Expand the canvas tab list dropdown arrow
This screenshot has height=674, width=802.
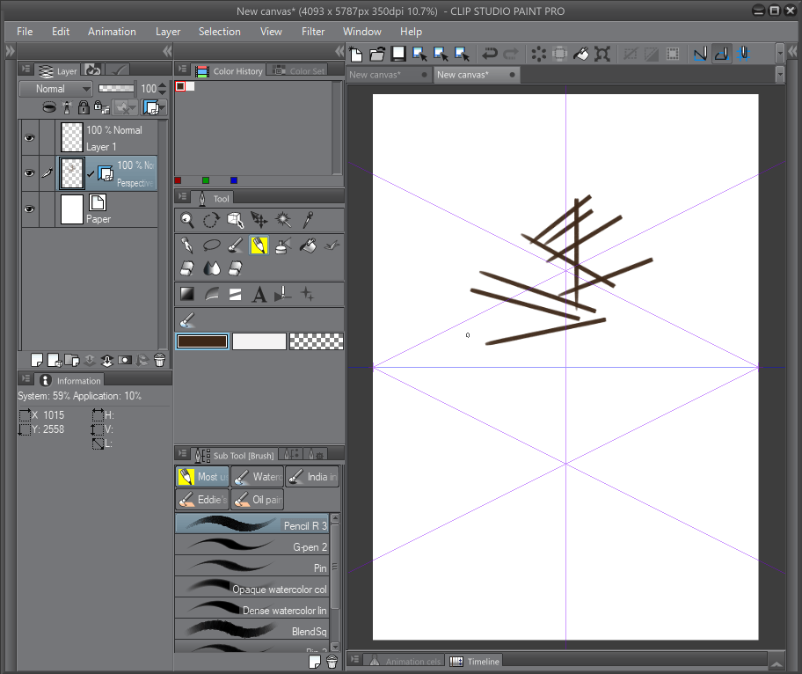coord(779,75)
